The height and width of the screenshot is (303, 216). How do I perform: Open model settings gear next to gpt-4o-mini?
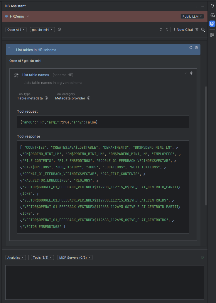pyautogui.click(x=59, y=29)
